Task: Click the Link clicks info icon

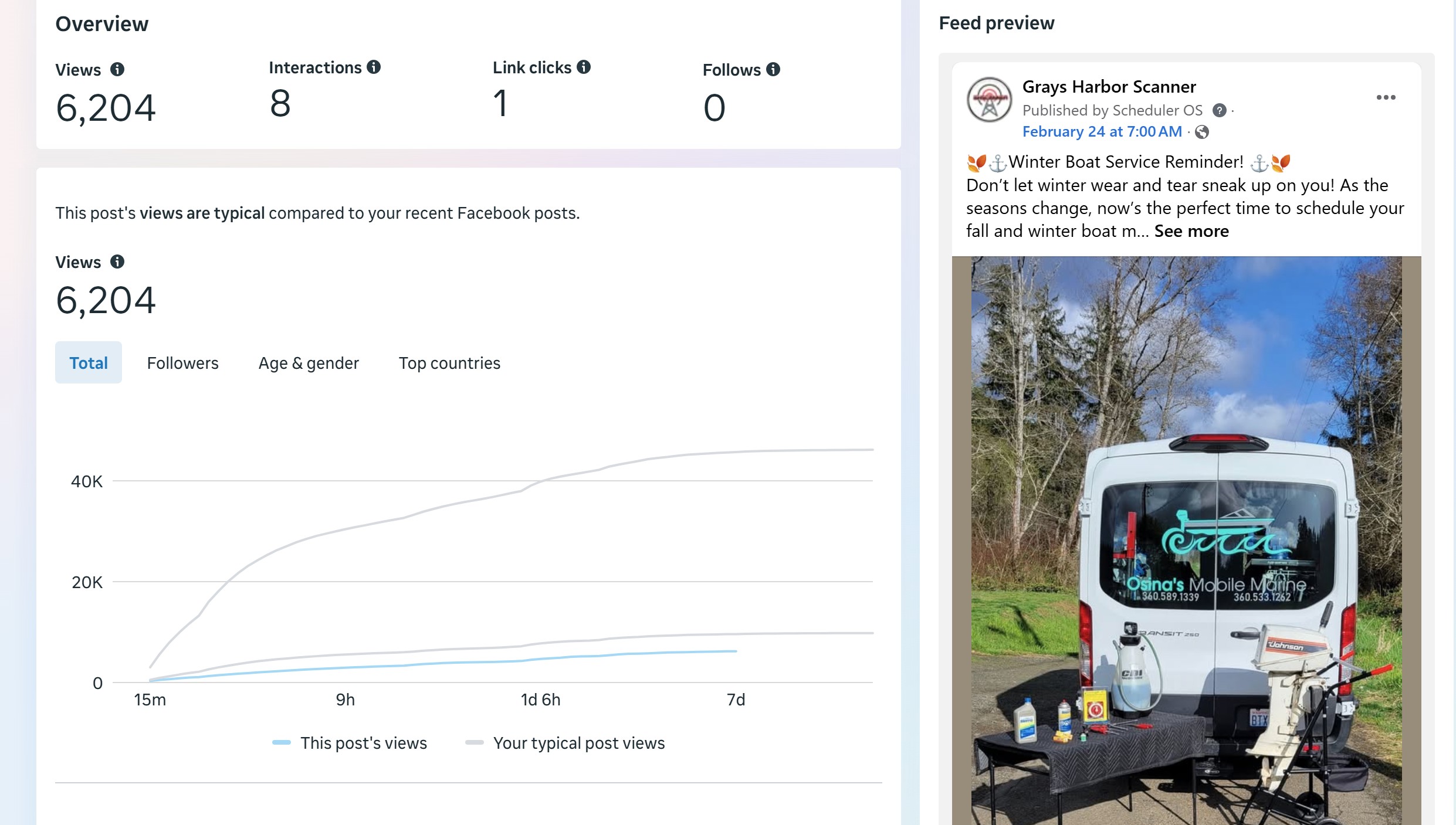Action: point(583,67)
